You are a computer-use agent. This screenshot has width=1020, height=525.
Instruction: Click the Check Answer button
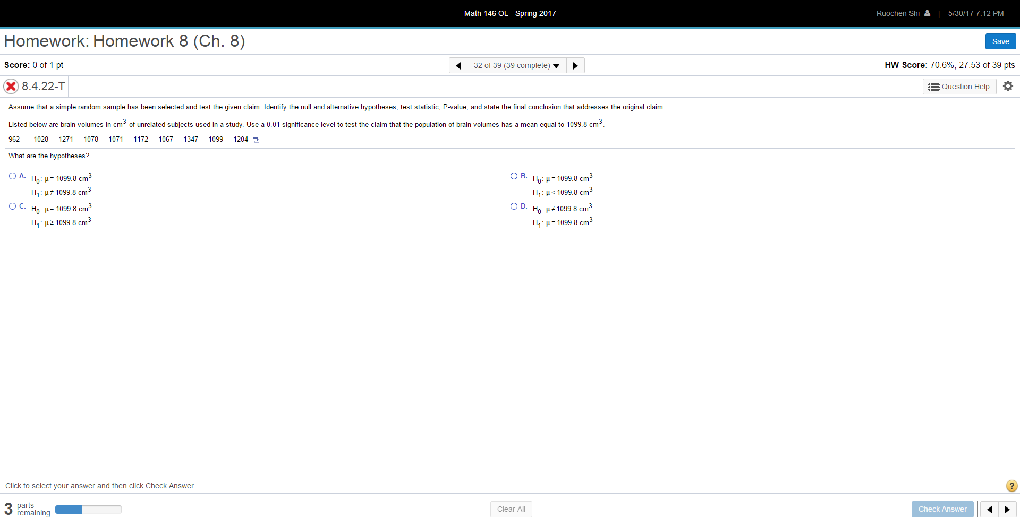pyautogui.click(x=942, y=509)
